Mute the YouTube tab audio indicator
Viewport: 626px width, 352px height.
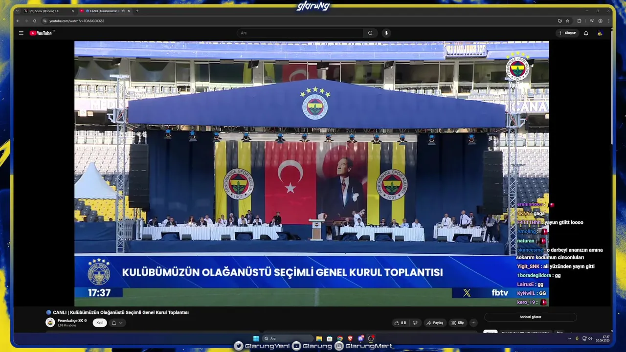point(123,11)
